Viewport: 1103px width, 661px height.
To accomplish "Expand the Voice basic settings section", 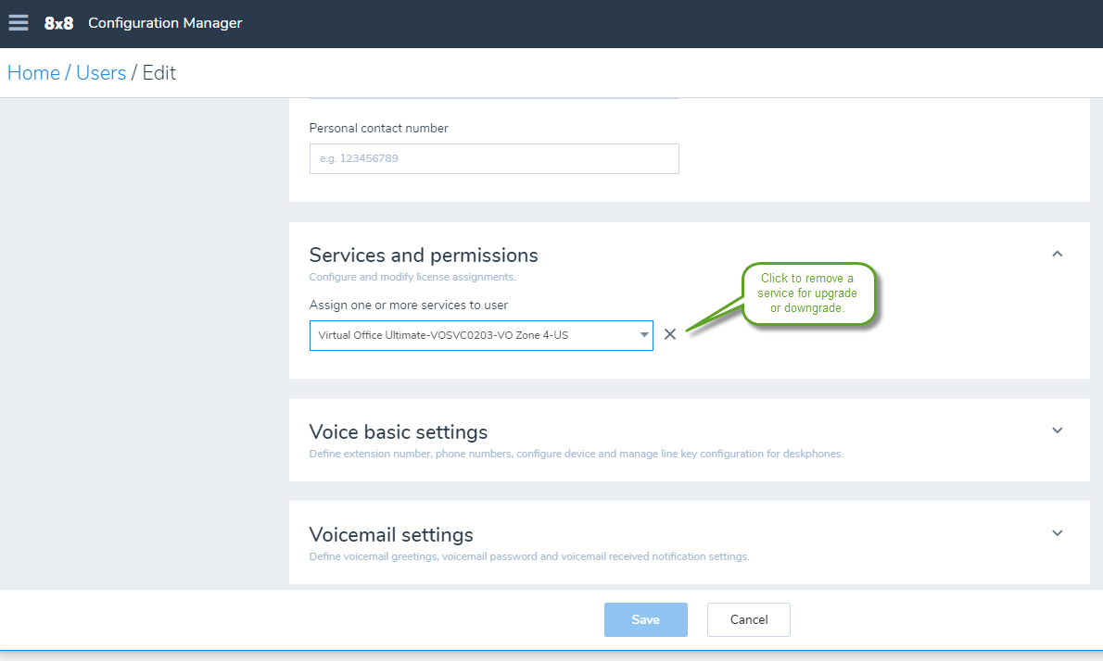I will point(1057,430).
